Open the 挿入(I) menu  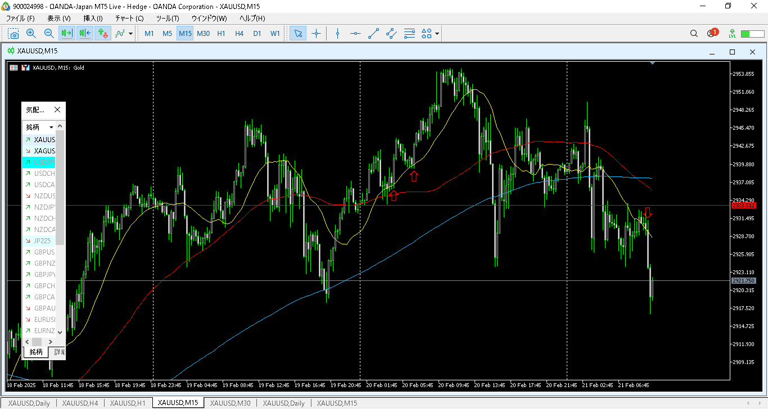[93, 19]
